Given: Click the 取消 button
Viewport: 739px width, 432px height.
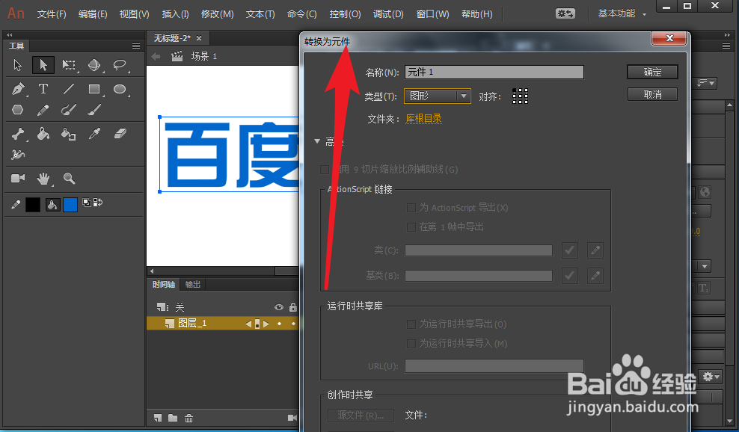Looking at the screenshot, I should pos(652,94).
